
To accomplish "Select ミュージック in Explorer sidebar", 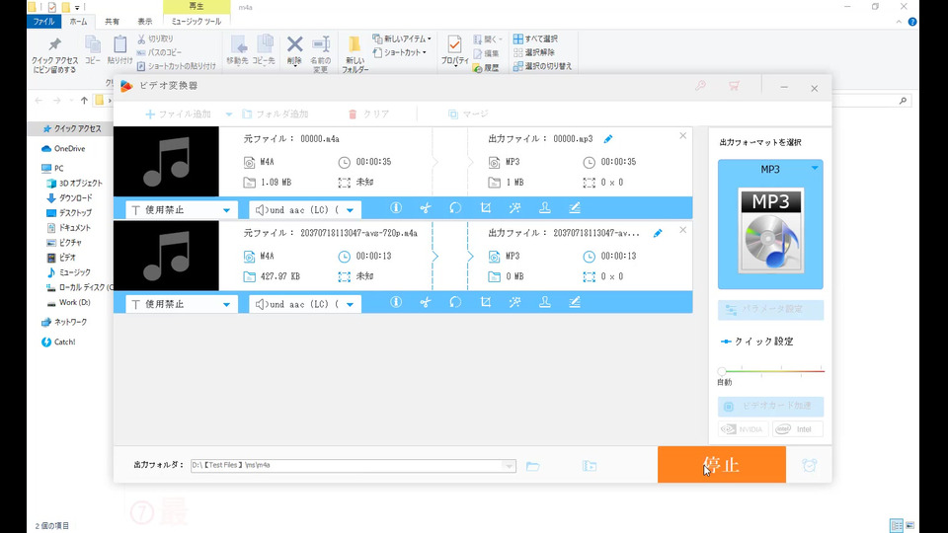I will tap(68, 272).
